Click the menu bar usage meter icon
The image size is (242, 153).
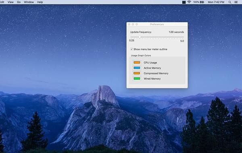click(x=184, y=2)
